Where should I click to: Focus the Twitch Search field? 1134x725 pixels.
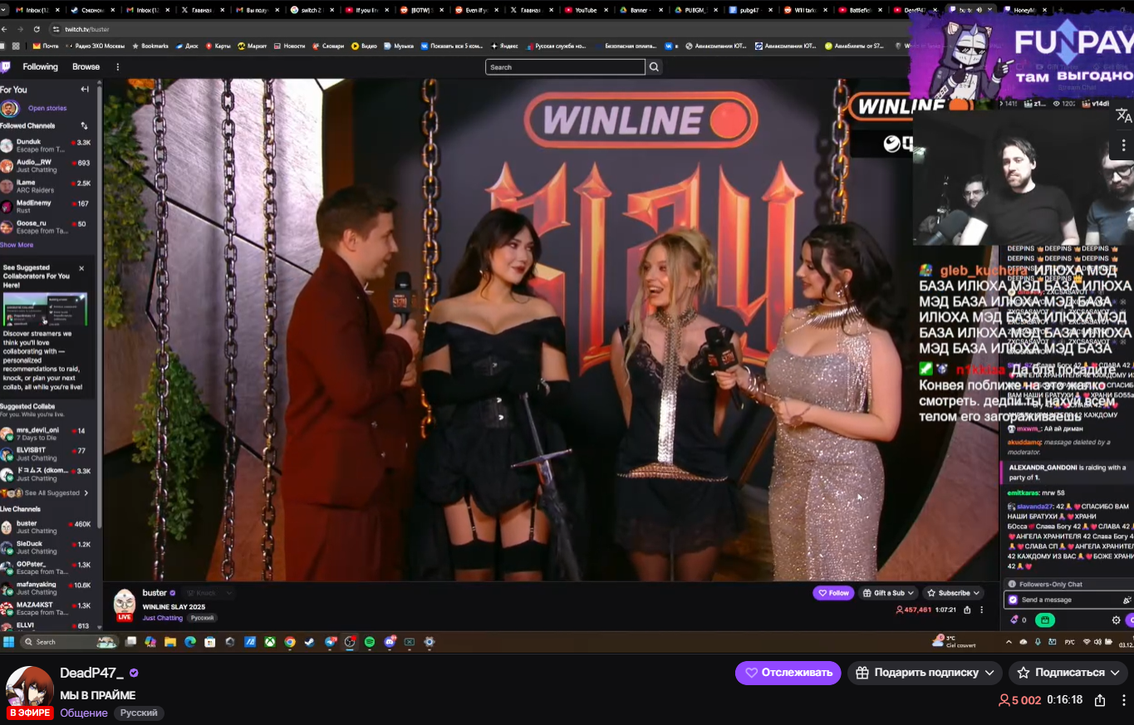[565, 67]
